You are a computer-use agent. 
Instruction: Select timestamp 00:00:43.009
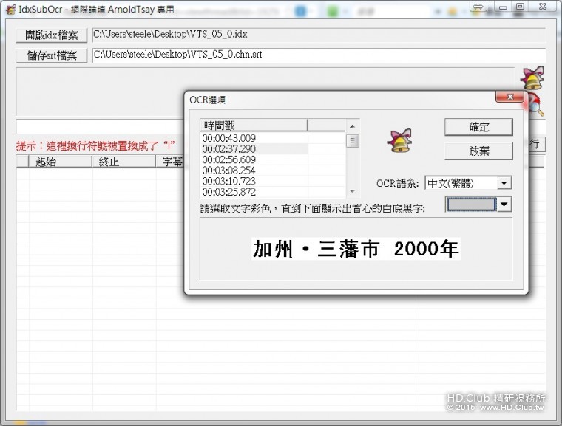[254, 138]
